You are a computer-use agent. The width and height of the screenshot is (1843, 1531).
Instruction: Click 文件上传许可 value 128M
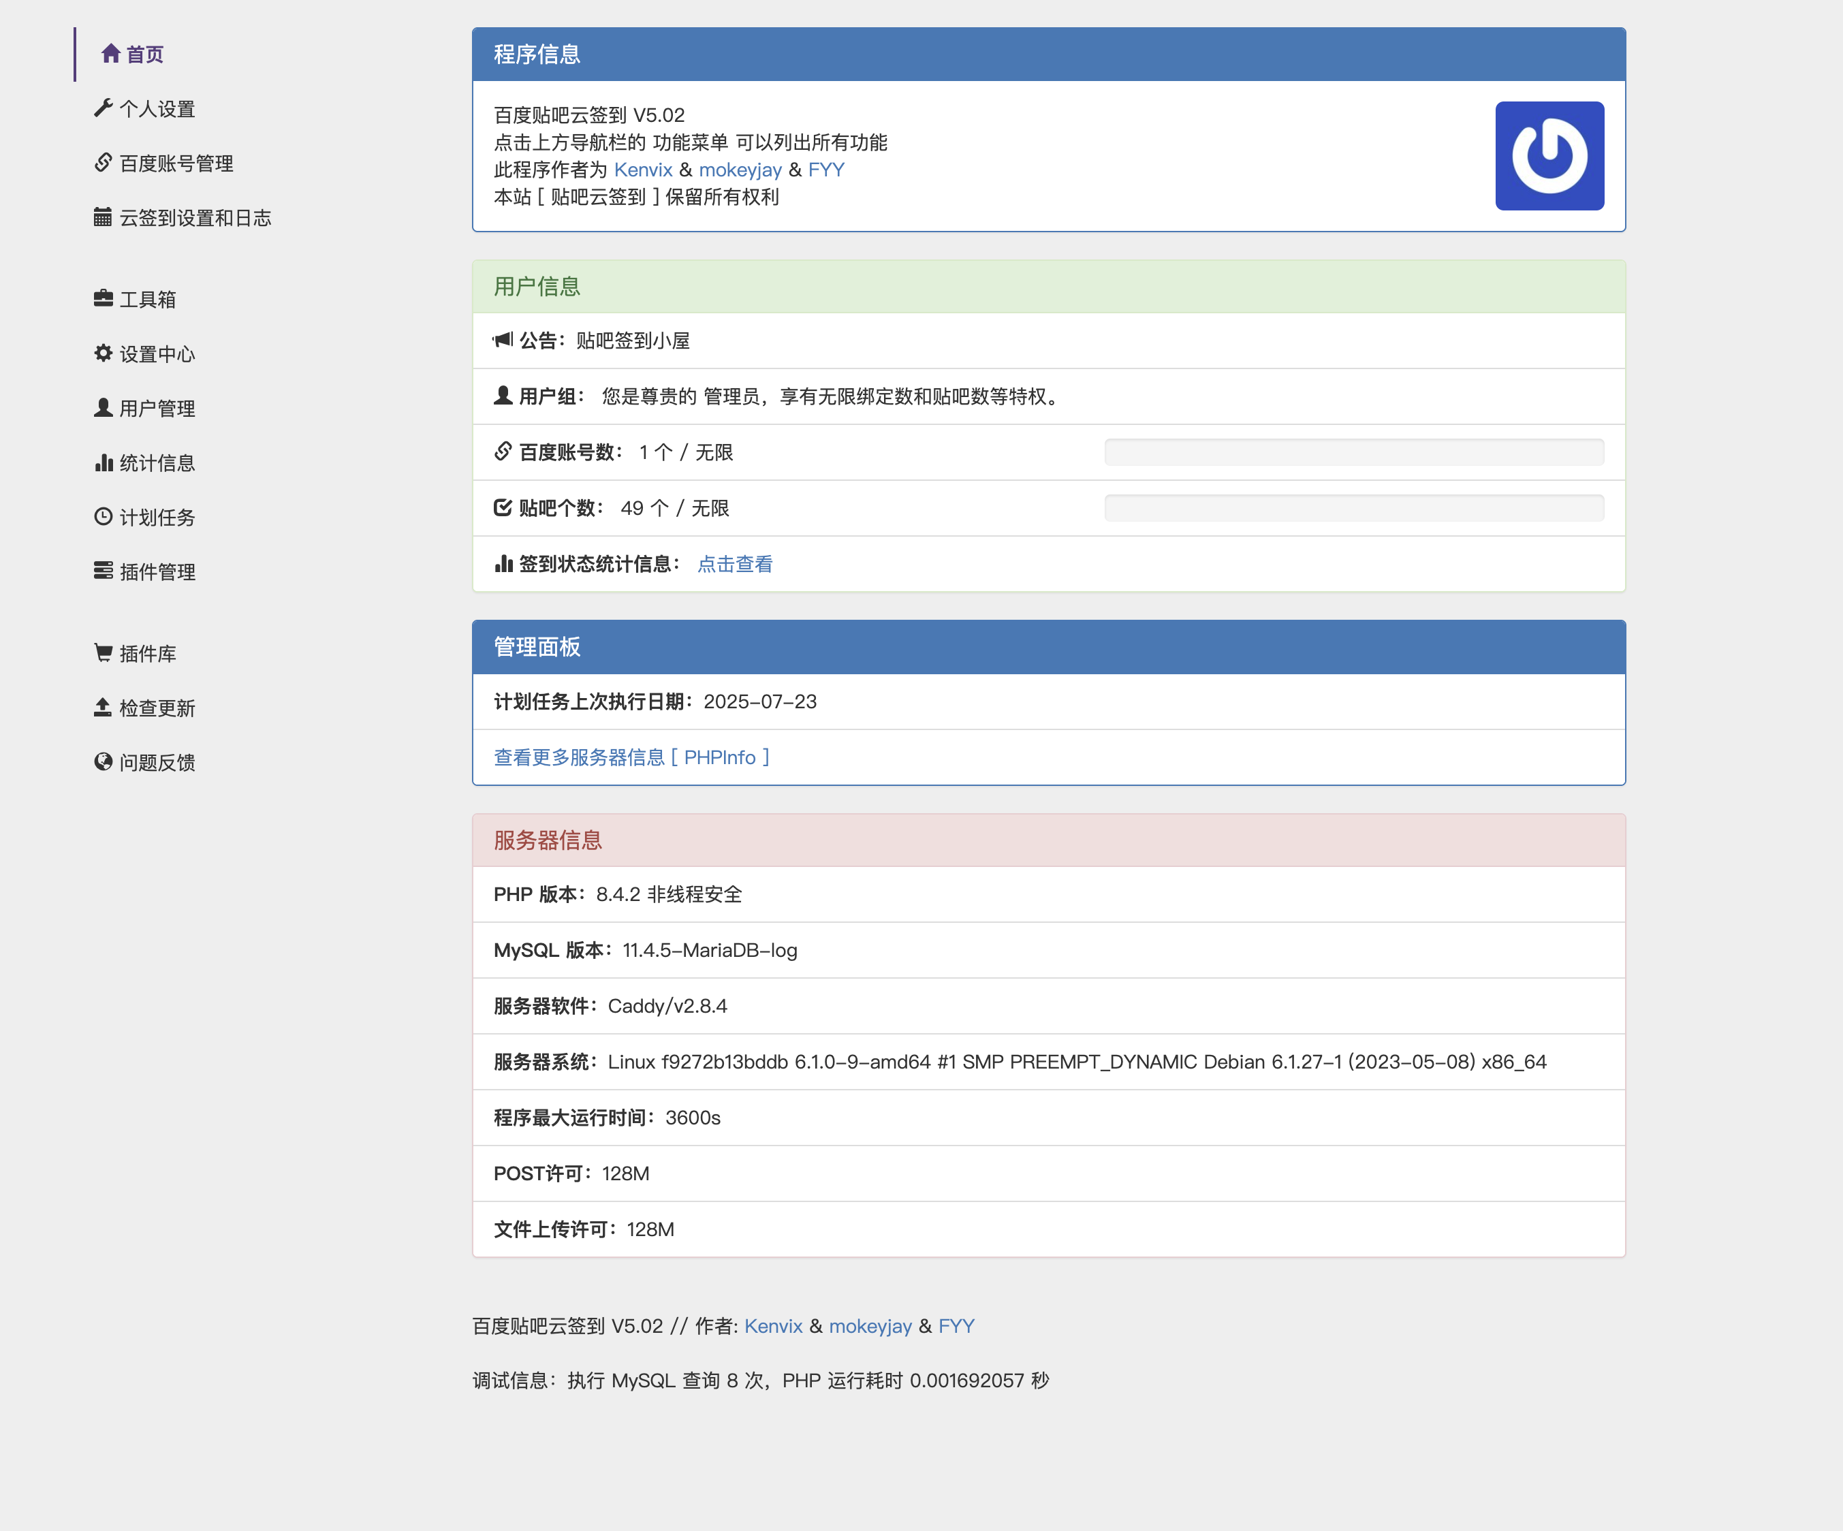coord(650,1229)
